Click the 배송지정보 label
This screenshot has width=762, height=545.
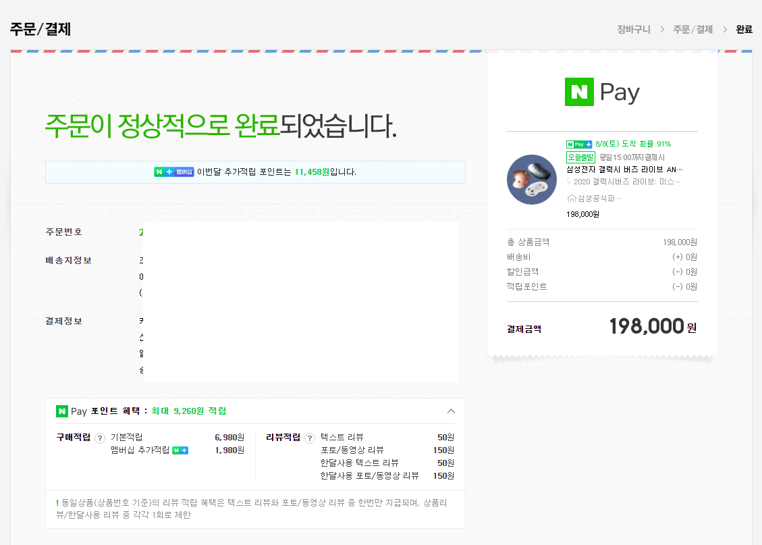pos(69,261)
